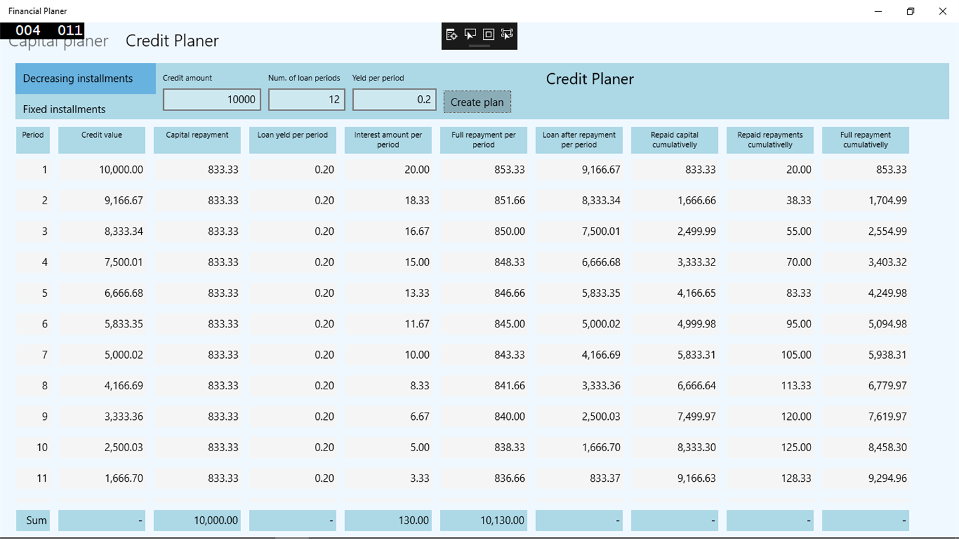The width and height of the screenshot is (959, 539).
Task: Click cumulative Full repayment 1,704.99 cell
Action: coord(866,200)
